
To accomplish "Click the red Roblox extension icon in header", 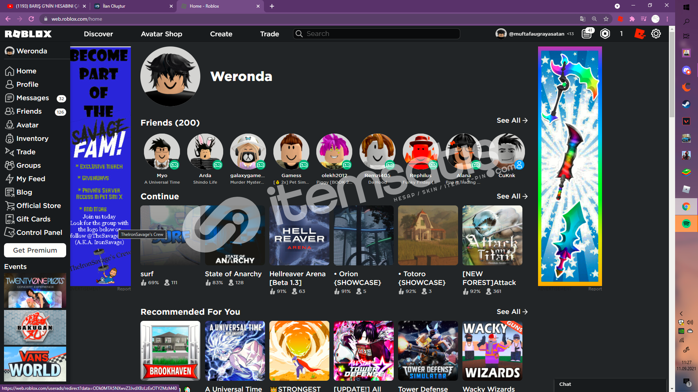I will 639,34.
